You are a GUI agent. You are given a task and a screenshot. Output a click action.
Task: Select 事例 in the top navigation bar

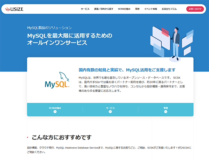click(x=137, y=9)
